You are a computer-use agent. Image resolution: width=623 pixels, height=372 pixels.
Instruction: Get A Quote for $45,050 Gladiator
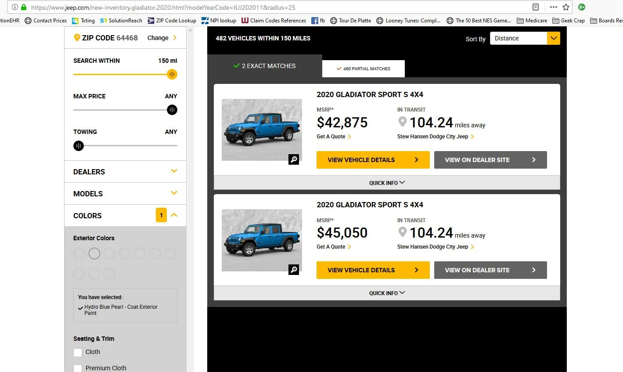(334, 247)
